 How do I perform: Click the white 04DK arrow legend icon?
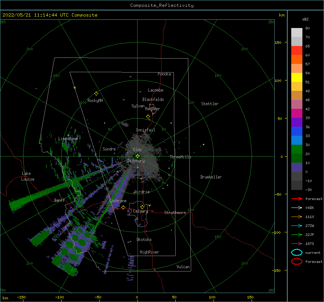(297, 208)
